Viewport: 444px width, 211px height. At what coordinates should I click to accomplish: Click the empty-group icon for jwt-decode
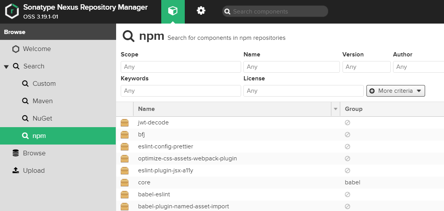(348, 123)
